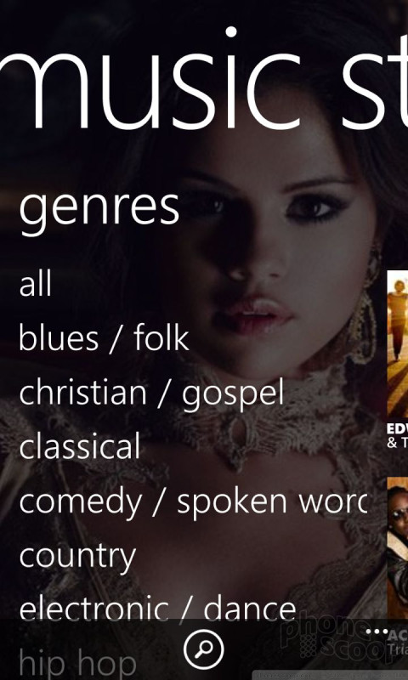Tap the search magnifier icon
The image size is (408, 680).
pyautogui.click(x=204, y=649)
